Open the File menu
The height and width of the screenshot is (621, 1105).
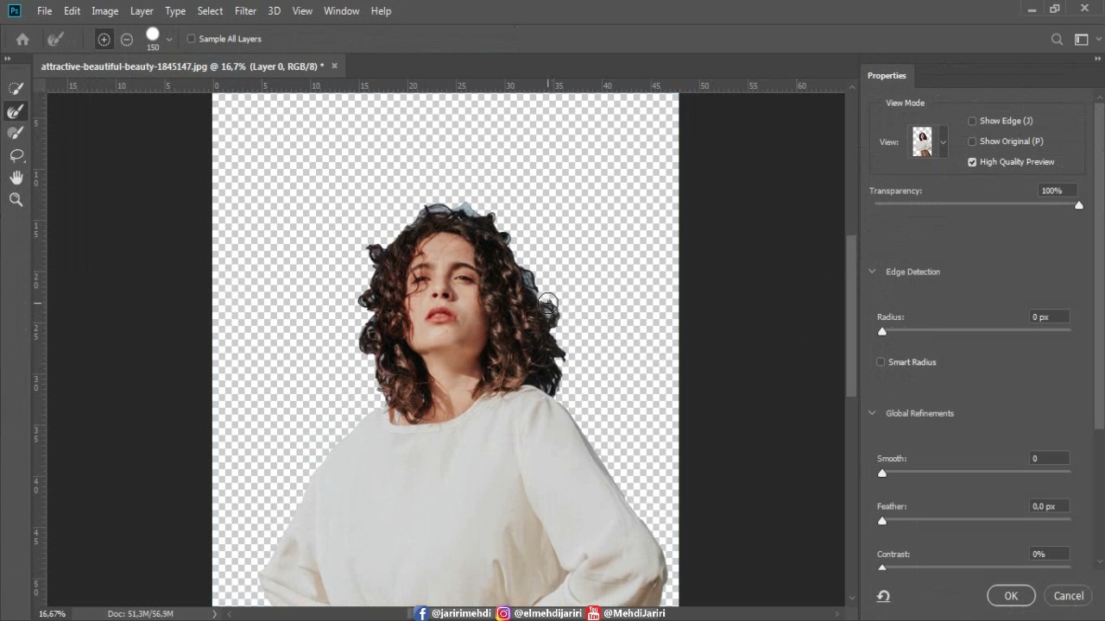pyautogui.click(x=44, y=10)
